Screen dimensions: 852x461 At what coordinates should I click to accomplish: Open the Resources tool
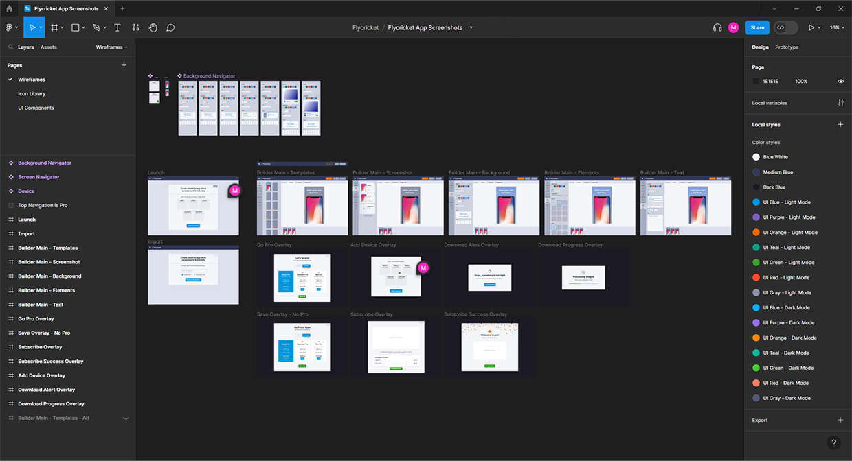(x=135, y=27)
